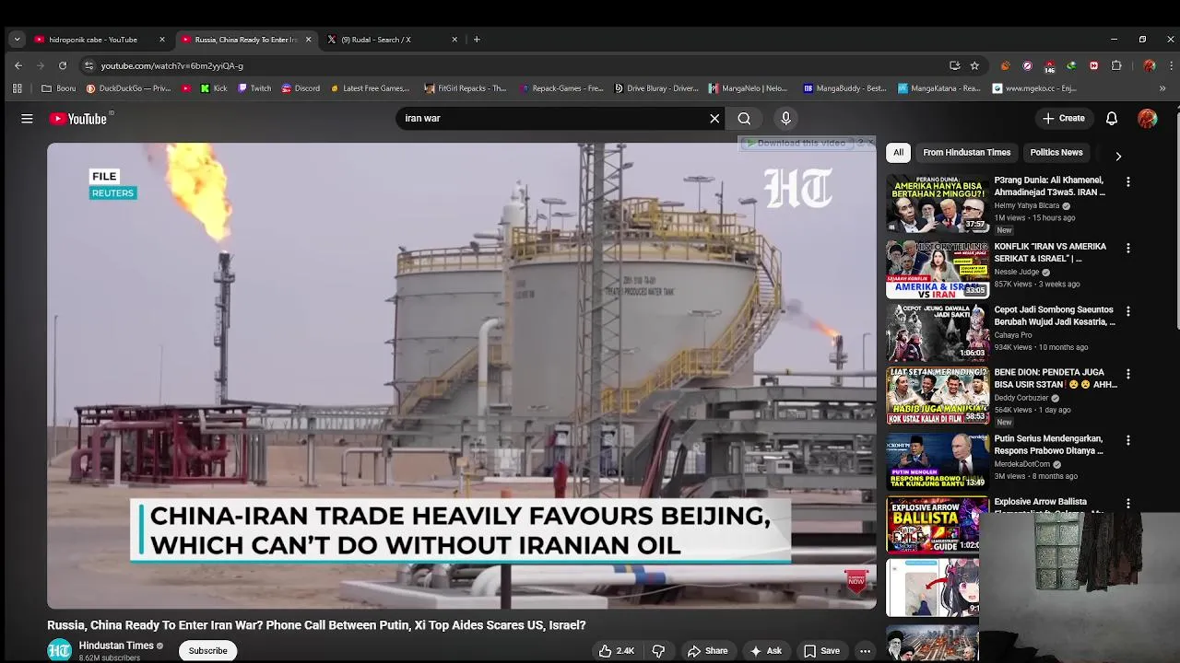Open the 'DuckDuckGo' bookmark
The image size is (1180, 663).
coord(128,88)
